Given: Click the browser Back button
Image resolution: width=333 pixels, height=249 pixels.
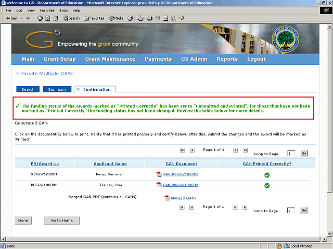Looking at the screenshot, I should click(x=12, y=18).
